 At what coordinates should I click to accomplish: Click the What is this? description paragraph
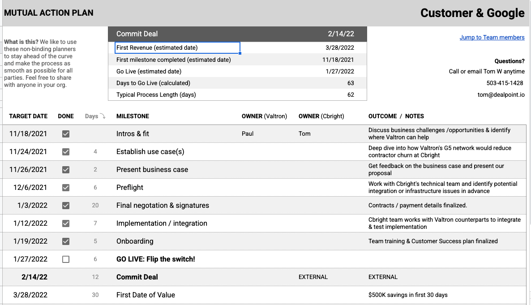click(40, 63)
